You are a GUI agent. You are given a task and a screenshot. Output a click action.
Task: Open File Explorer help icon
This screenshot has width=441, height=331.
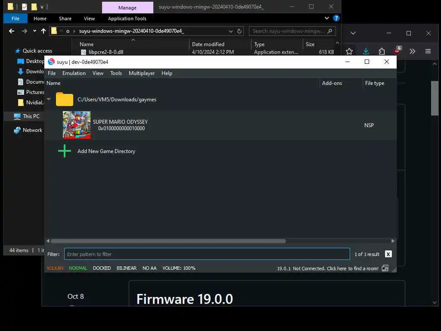click(x=336, y=18)
